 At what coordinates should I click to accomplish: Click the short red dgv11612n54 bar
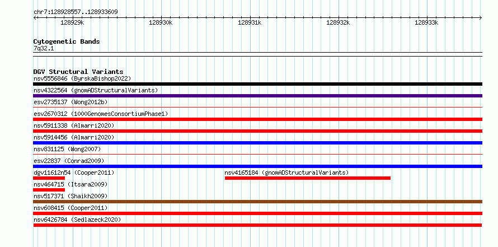pyautogui.click(x=49, y=178)
